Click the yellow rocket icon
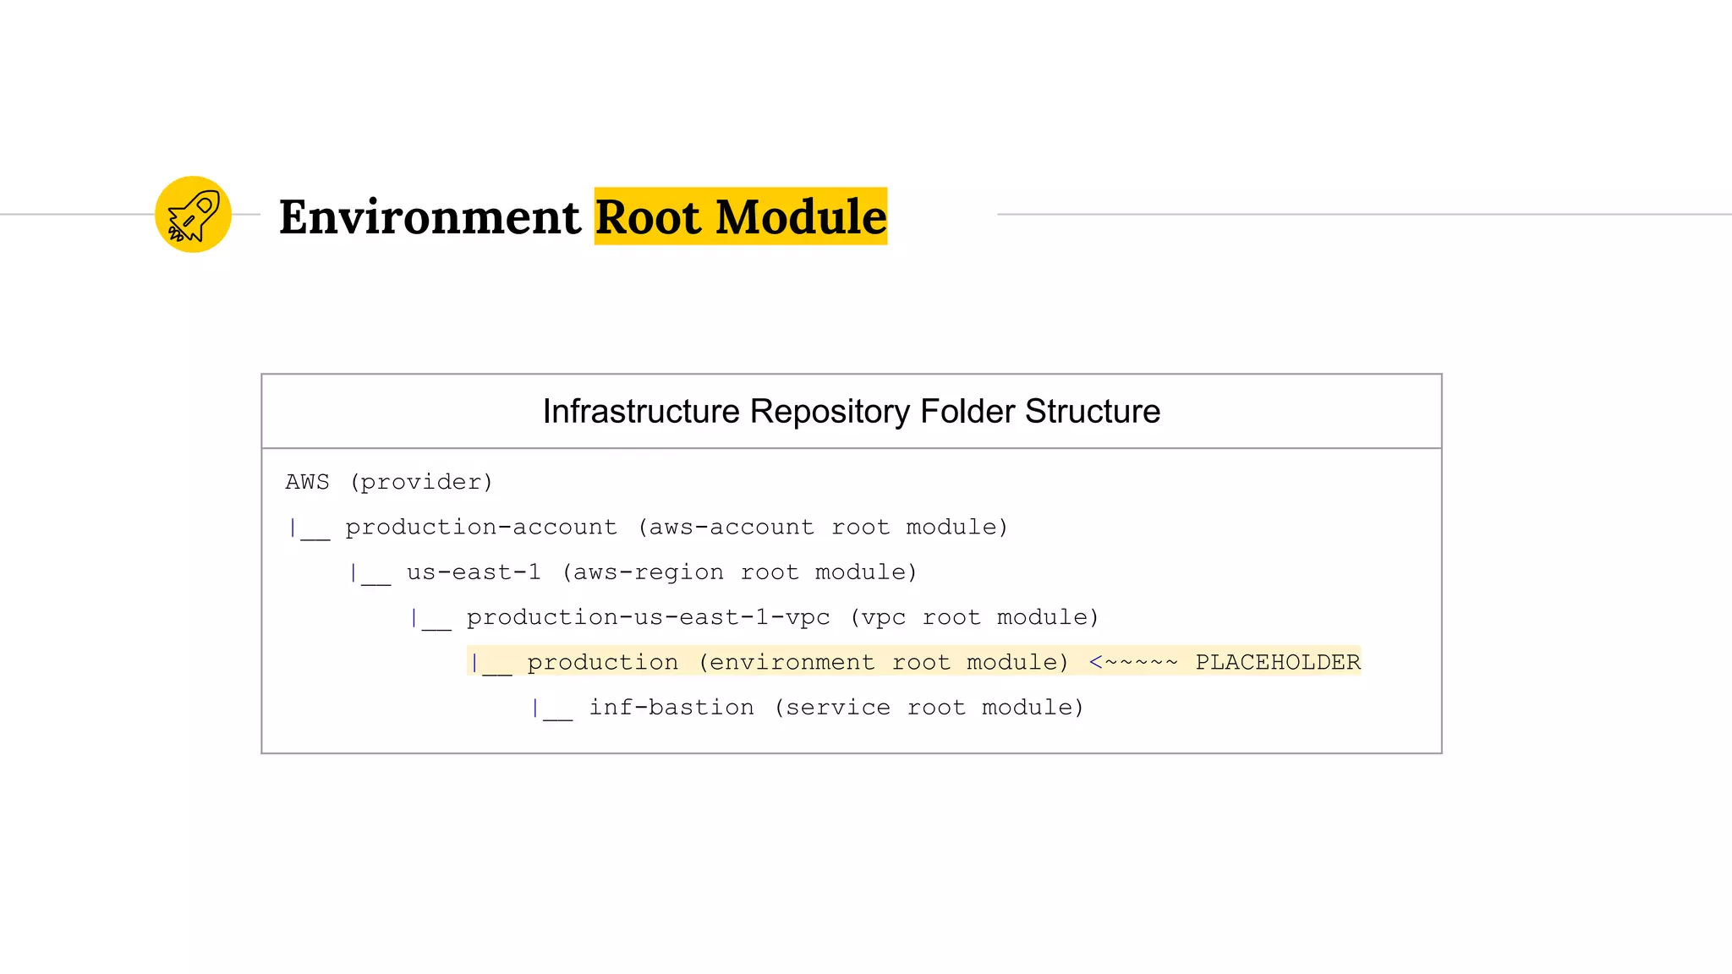This screenshot has width=1732, height=974. 193,214
